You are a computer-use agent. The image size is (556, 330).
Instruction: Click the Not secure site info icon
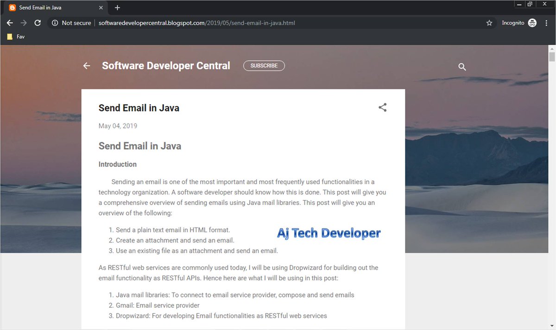55,23
